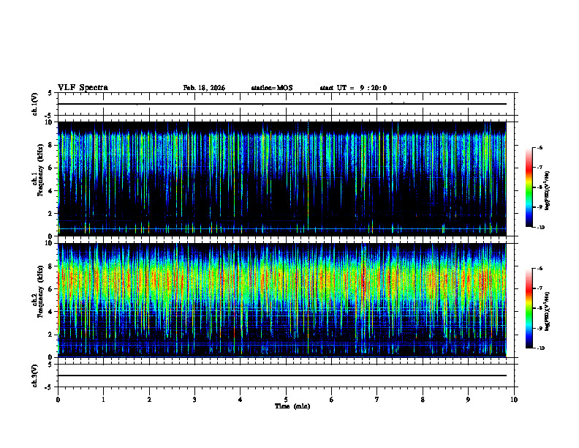Select the ch.1(V) waveform axis label

(x=34, y=104)
